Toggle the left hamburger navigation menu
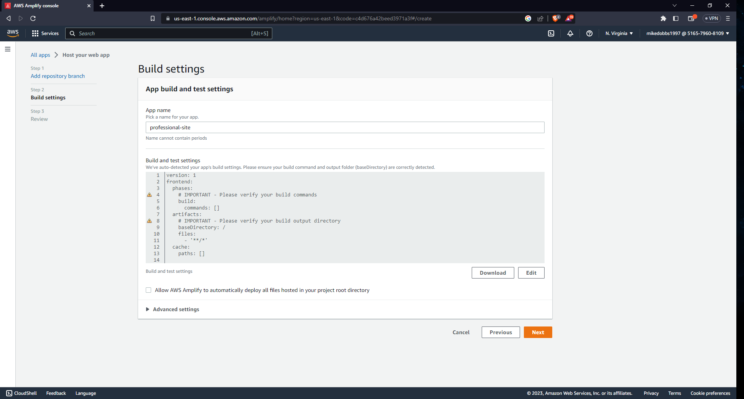This screenshot has width=744, height=399. point(8,49)
